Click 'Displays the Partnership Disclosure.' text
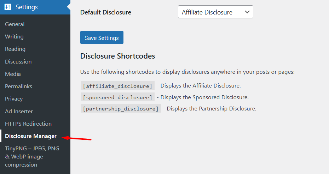The height and width of the screenshot is (174, 329). point(212,109)
